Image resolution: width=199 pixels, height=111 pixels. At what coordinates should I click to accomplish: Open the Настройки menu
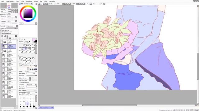[52, 1]
